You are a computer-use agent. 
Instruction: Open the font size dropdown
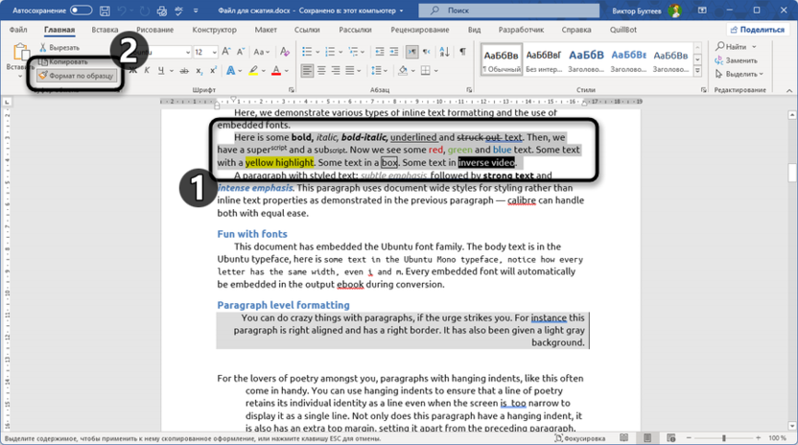[214, 51]
